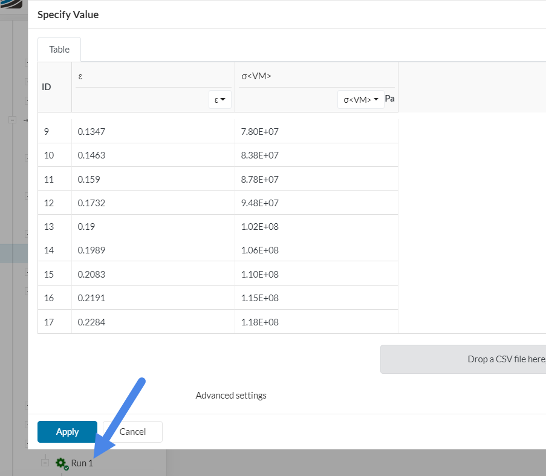This screenshot has width=546, height=476.
Task: Edit stress value 1.02E+08 in row 13
Action: (x=316, y=227)
